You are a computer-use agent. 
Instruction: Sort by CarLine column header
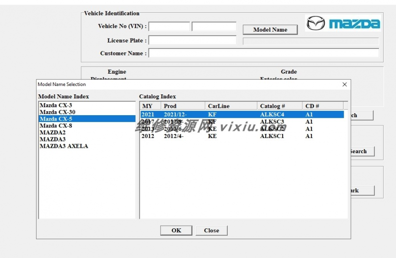[231, 106]
